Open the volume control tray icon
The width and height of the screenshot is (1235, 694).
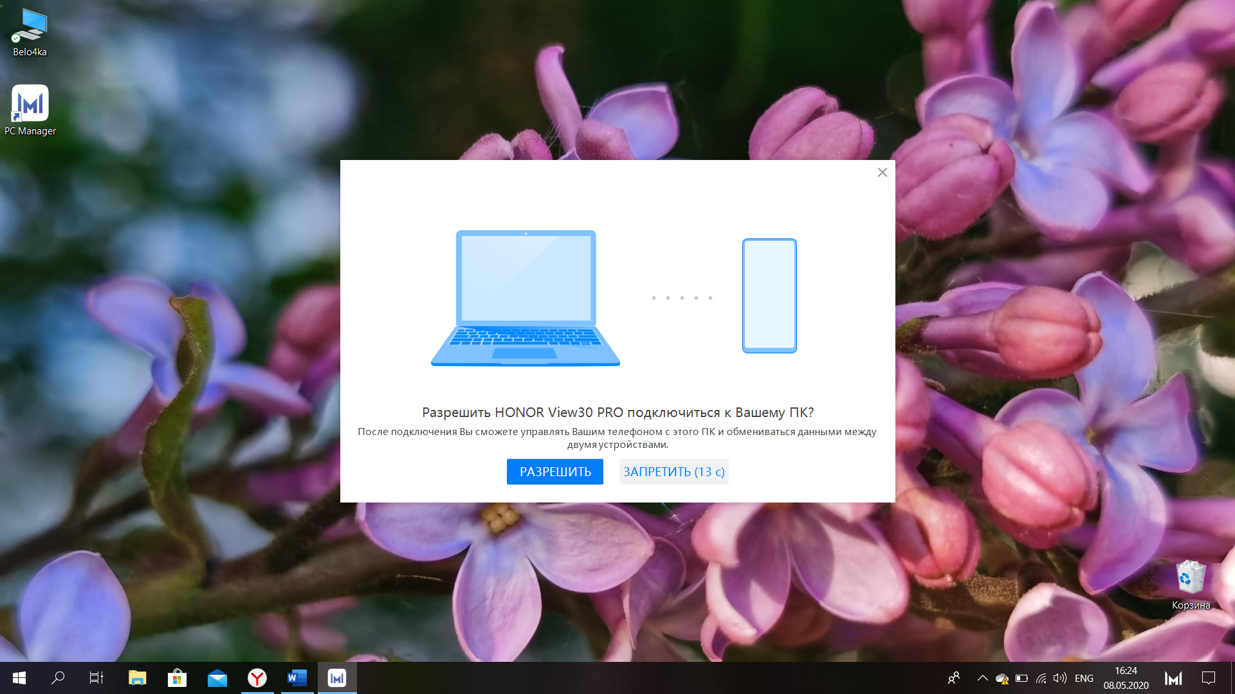1060,678
